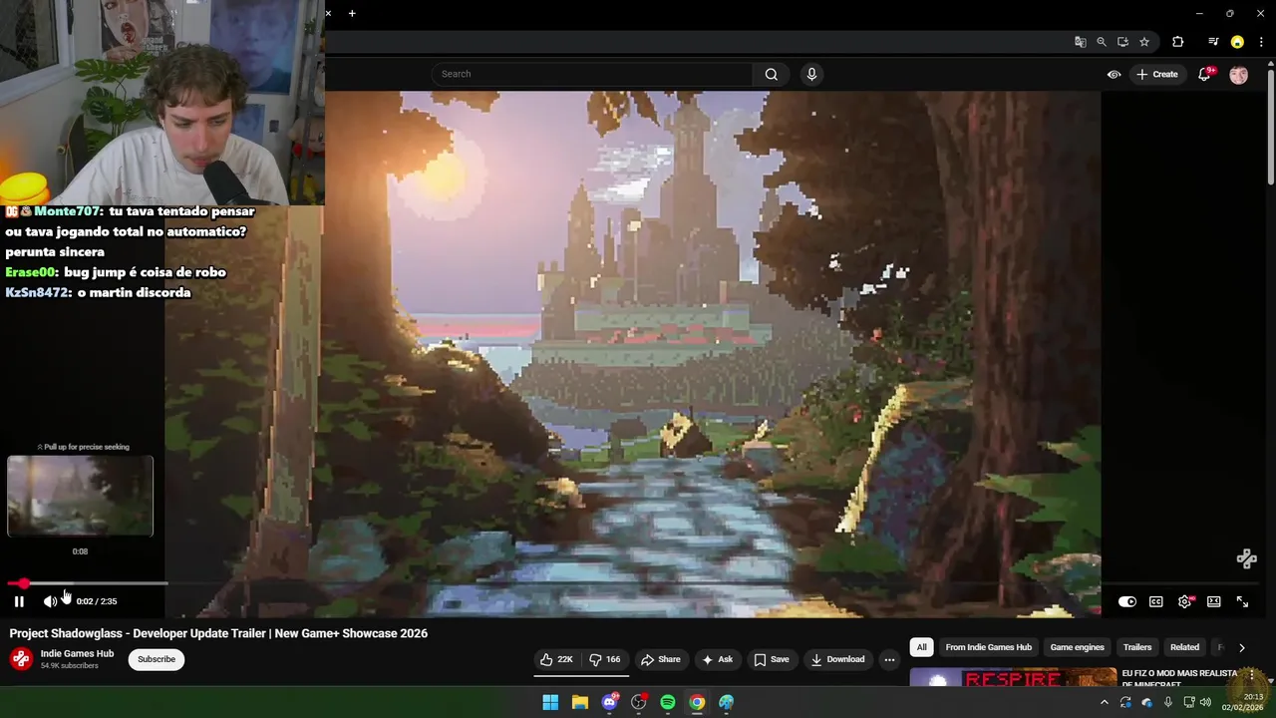Bookmark this page with the star
This screenshot has width=1276, height=718.
point(1144,42)
